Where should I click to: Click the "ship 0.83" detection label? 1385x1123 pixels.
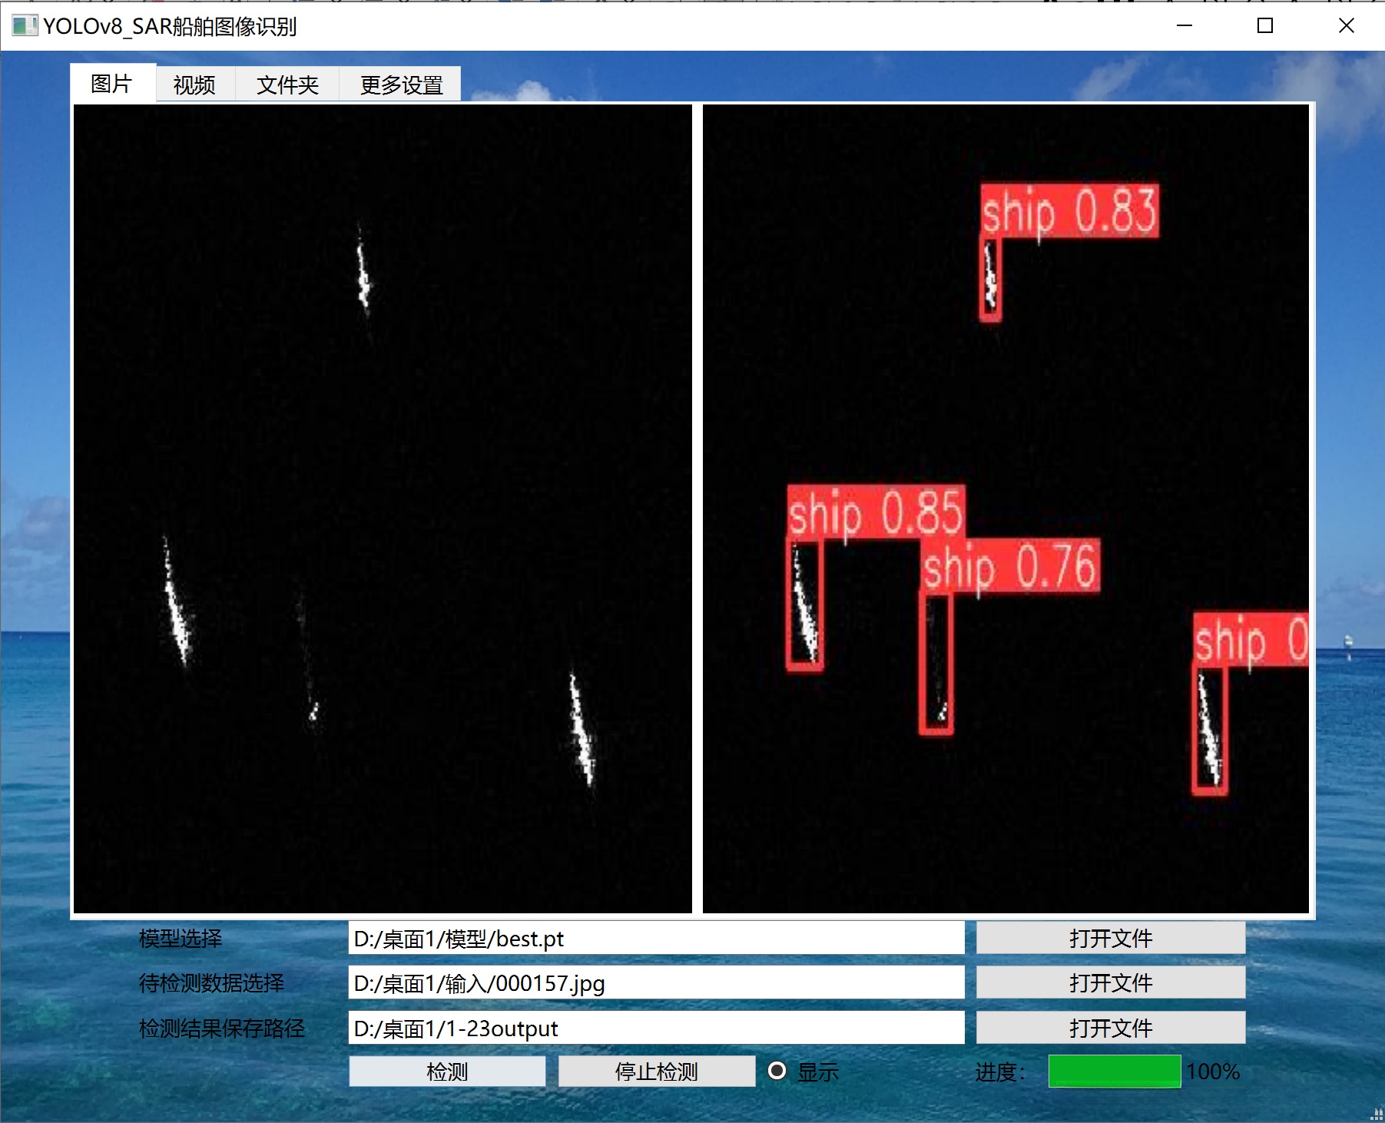click(x=1069, y=211)
